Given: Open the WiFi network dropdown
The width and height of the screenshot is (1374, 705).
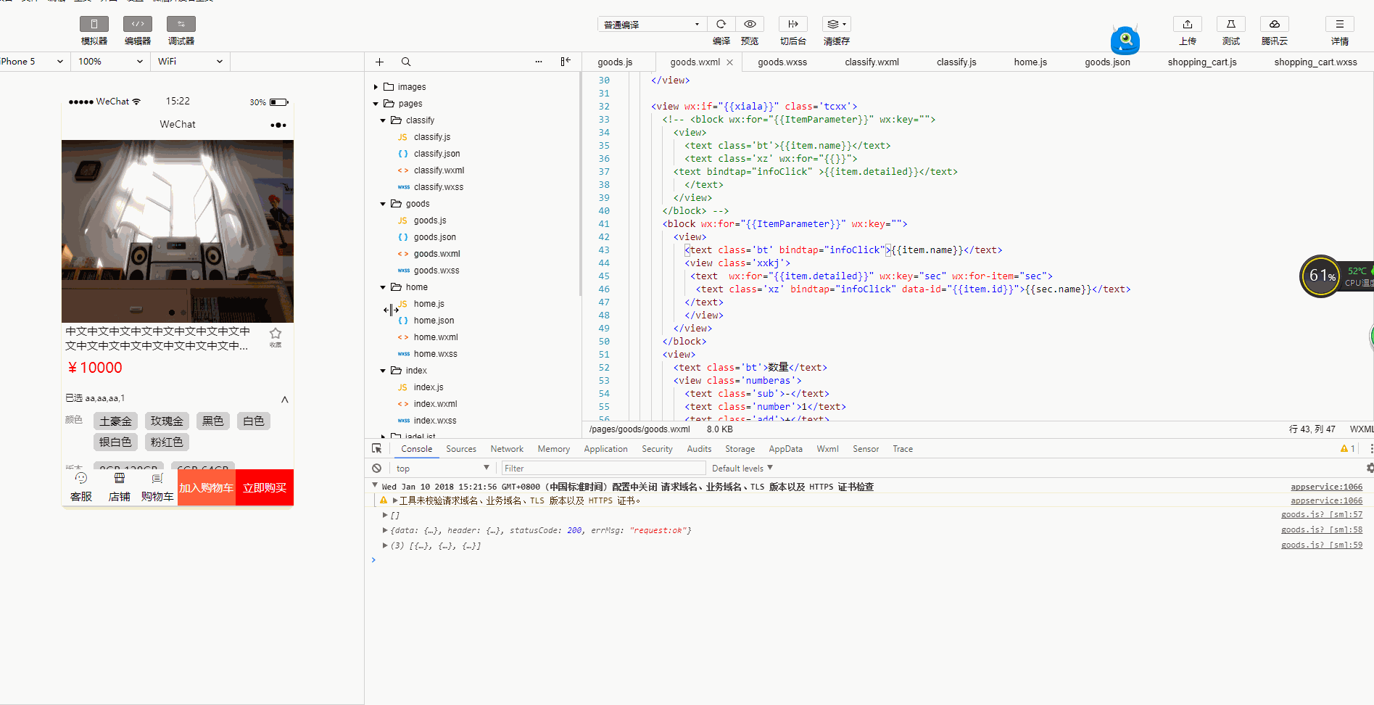Looking at the screenshot, I should click(x=190, y=62).
